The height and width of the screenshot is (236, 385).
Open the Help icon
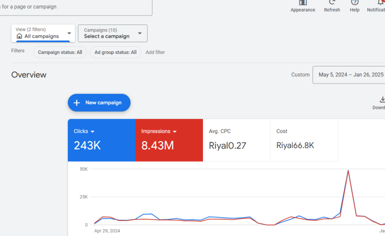[355, 3]
